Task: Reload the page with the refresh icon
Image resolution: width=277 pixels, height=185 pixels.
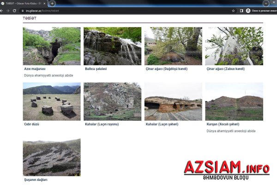Action: 14,11
